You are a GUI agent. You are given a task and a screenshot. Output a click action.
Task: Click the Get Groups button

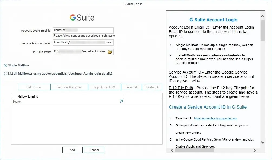[x=34, y=87]
